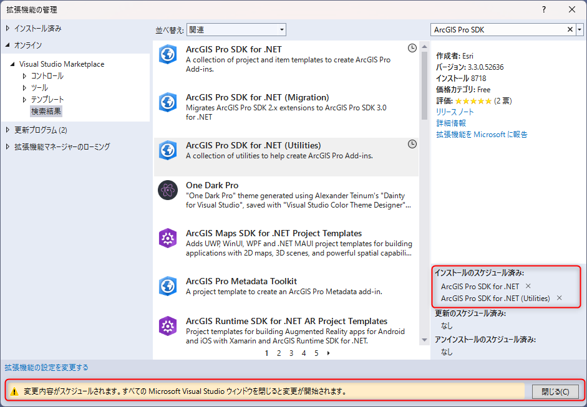Screen dimensions: 587x407
Task: Click 拡張機能を Microsoft に報告 link
Action: (x=482, y=134)
